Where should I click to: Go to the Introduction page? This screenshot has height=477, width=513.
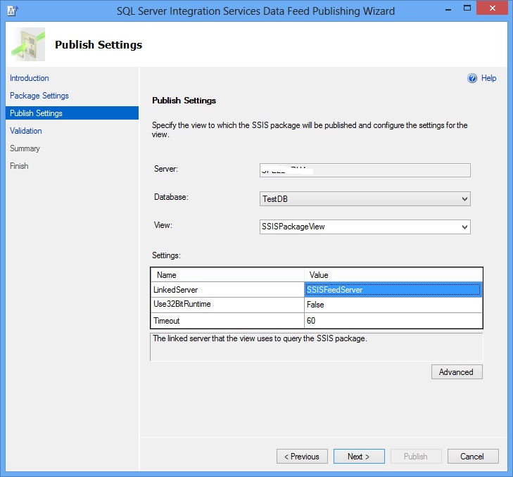(30, 78)
